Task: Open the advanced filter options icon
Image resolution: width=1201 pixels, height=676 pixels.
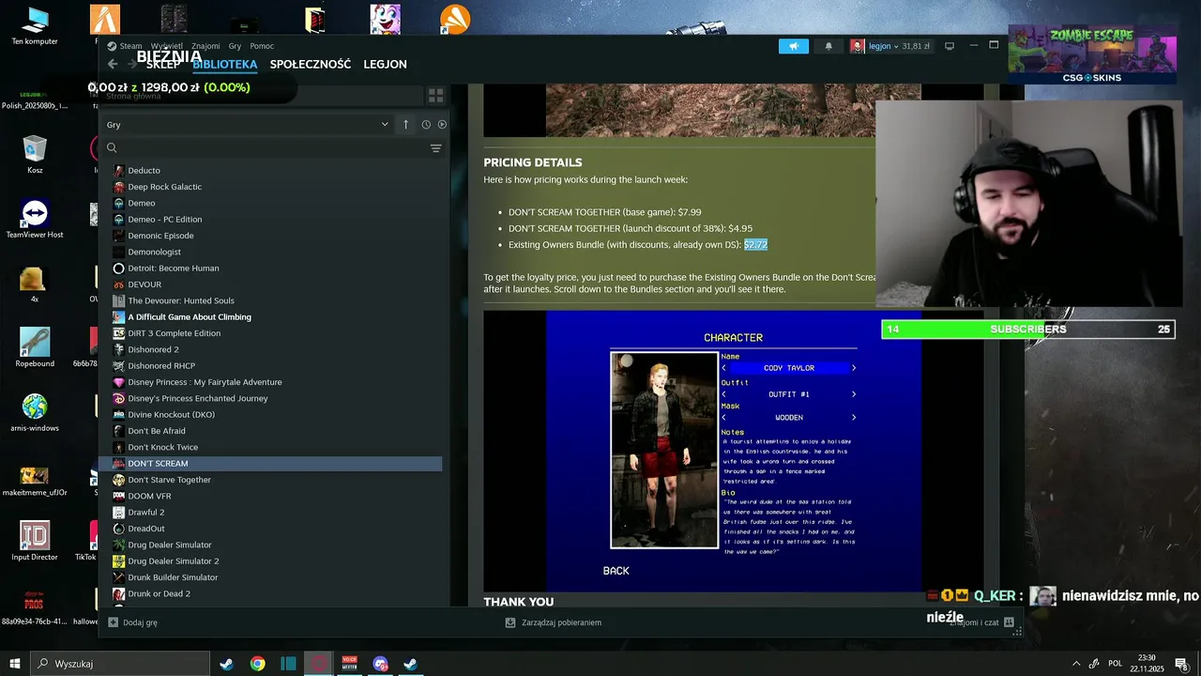Action: click(x=435, y=148)
